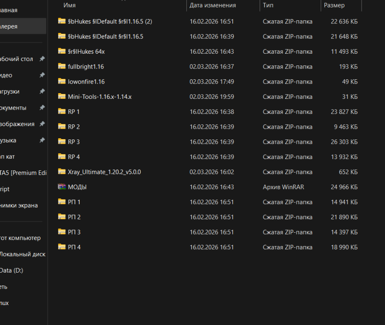Sort by Размер column header
Screen dimensions: 385x325
[334, 5]
